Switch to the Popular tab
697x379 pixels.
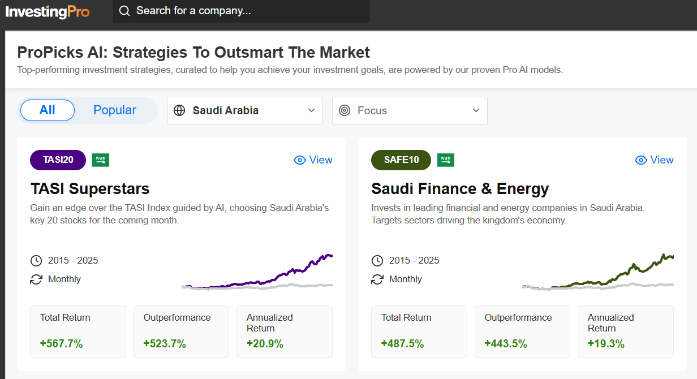point(114,110)
